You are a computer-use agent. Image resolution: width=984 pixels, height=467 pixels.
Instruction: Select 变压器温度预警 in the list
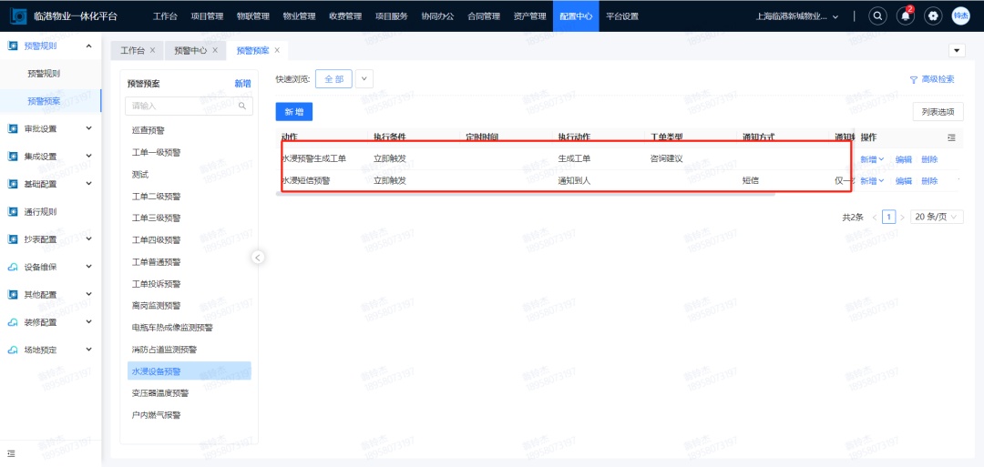(x=160, y=393)
